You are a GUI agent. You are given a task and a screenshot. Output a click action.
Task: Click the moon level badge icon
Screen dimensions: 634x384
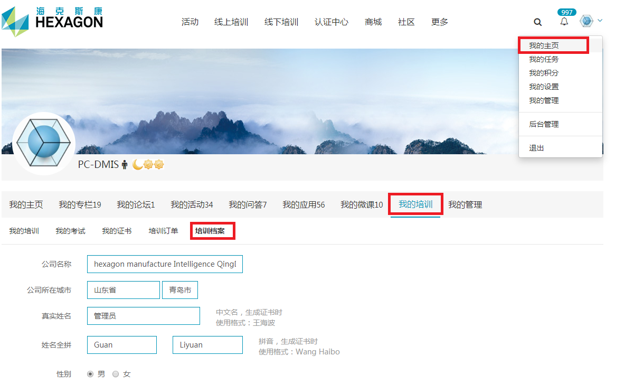(137, 164)
